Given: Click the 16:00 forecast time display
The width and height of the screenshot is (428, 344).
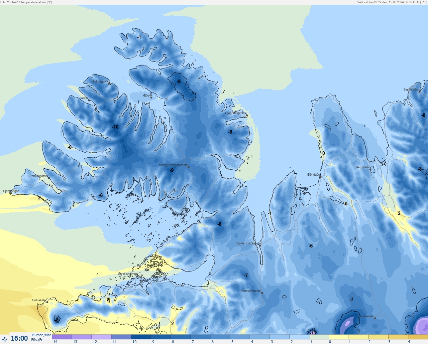Looking at the screenshot, I should [x=19, y=338].
